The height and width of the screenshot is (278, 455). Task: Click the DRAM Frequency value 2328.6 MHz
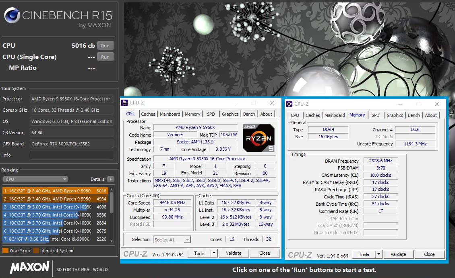381,161
